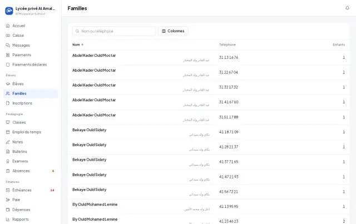The image size is (356, 224).
Task: Open the Examens menu item
Action: [x=31, y=161]
